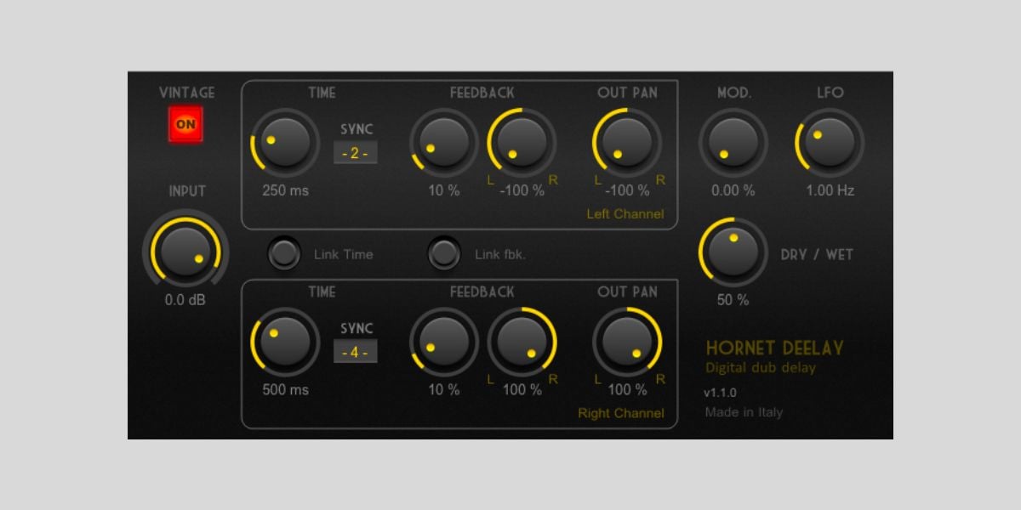Open the Right Channel sync dropdown showing 4
Screen dimensions: 1021x510
[x=355, y=352]
